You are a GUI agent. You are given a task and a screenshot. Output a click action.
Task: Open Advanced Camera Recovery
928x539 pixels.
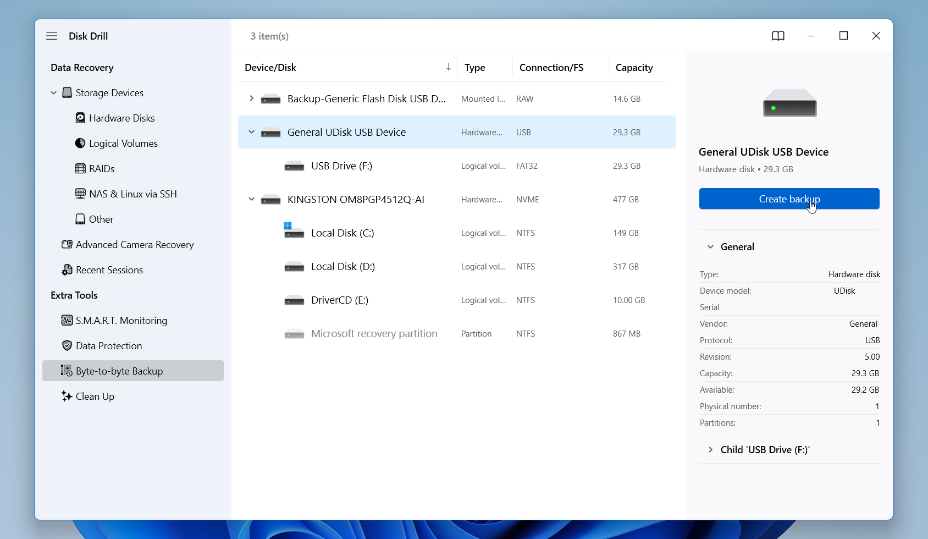67,244
